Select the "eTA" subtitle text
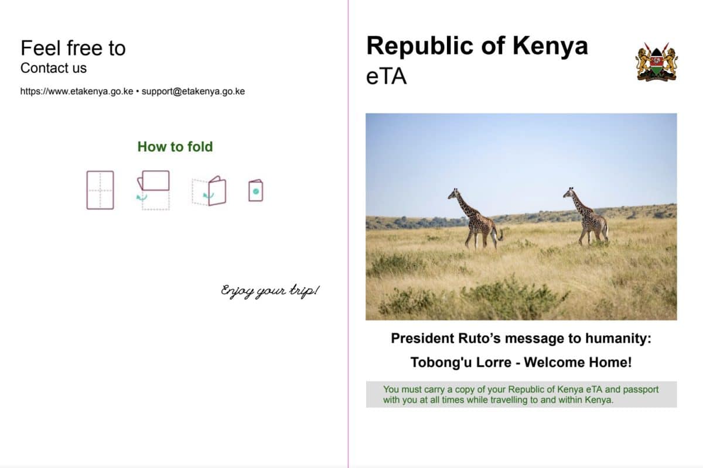703x468 pixels. pos(386,76)
